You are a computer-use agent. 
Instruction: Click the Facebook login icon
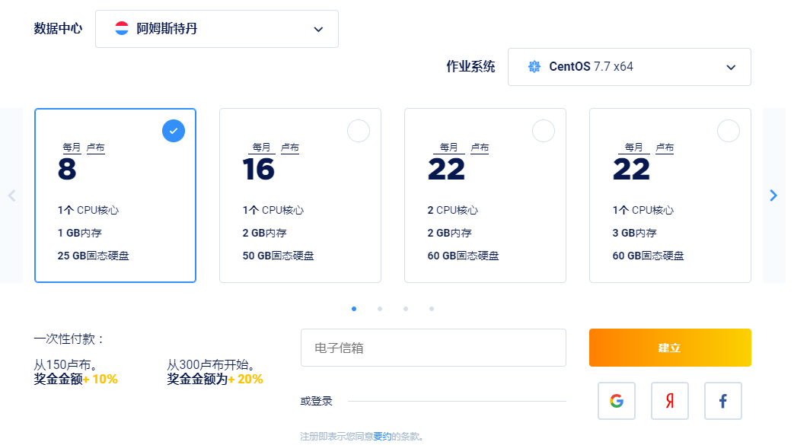[722, 401]
